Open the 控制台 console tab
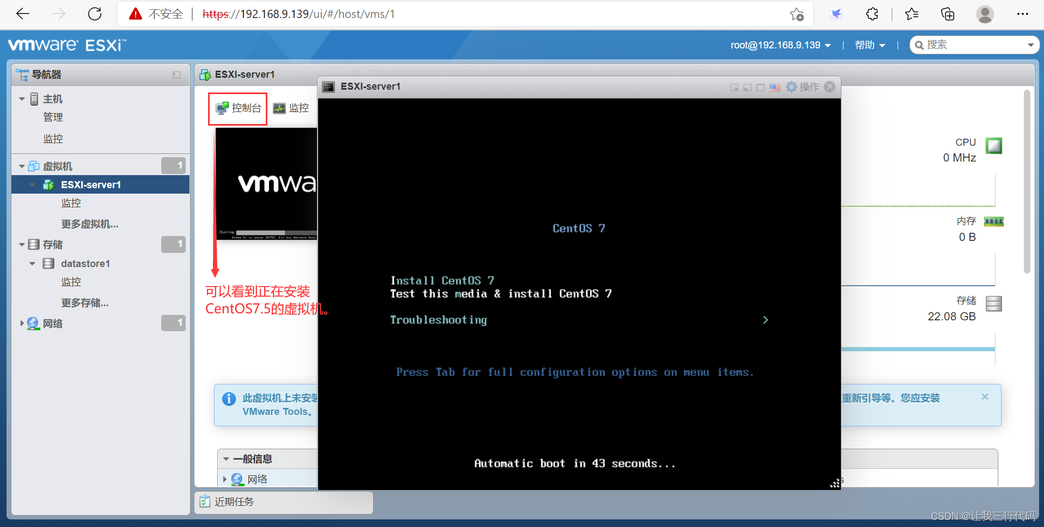The width and height of the screenshot is (1044, 527). tap(239, 108)
